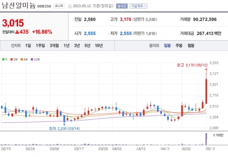
Task: Switch line chart to 1주일 range
Action: click(40, 46)
